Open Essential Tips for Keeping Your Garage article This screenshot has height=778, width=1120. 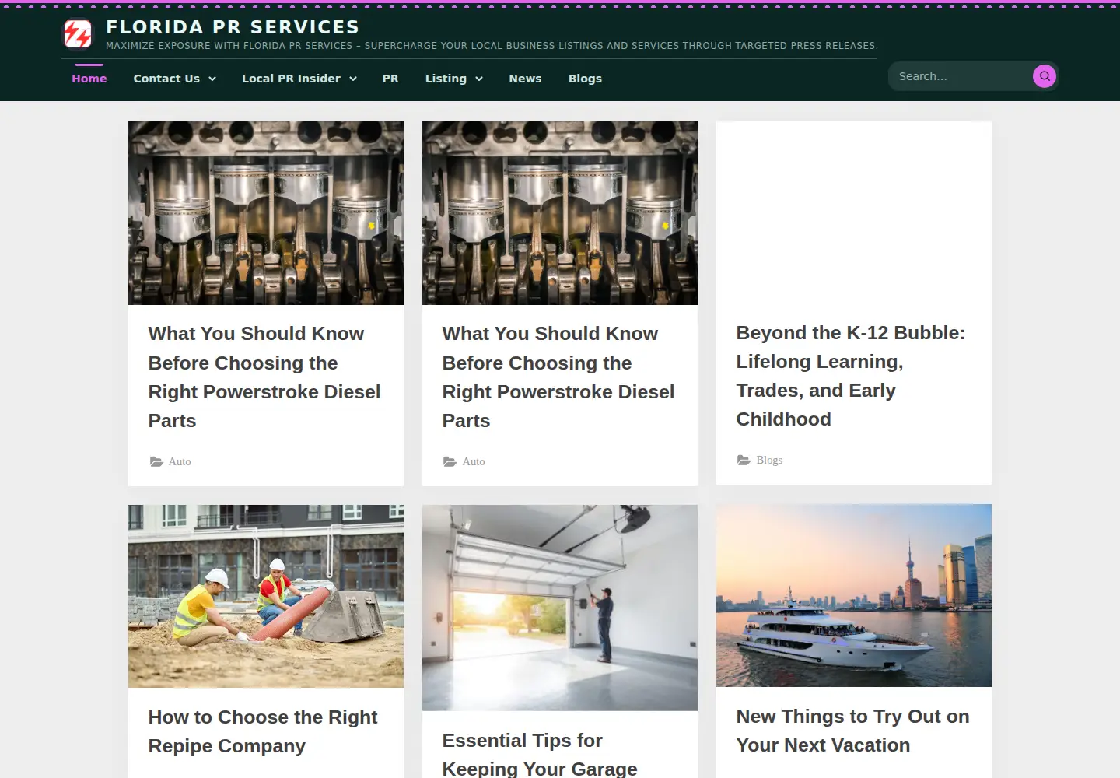540,754
